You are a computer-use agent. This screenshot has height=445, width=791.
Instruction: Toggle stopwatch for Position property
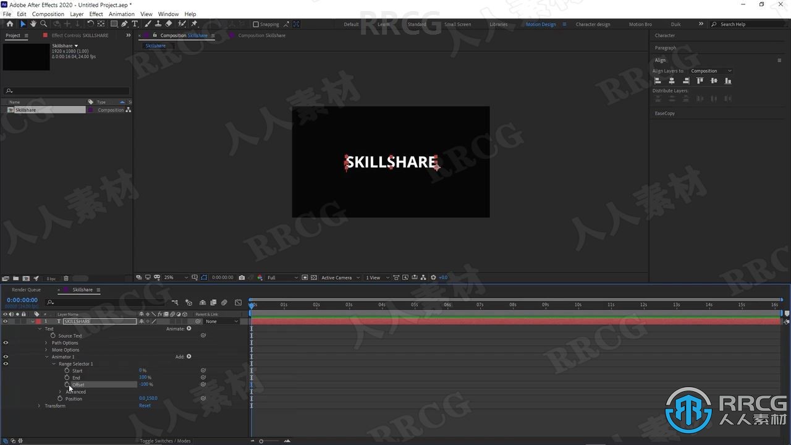tap(60, 399)
